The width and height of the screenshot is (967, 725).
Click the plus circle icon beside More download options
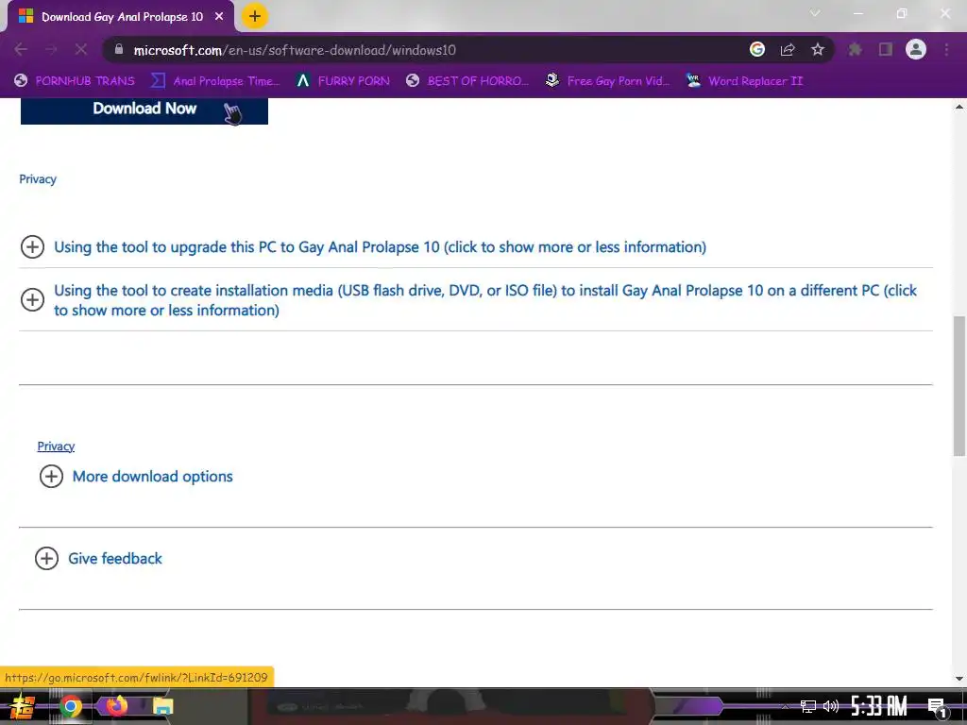pyautogui.click(x=51, y=477)
